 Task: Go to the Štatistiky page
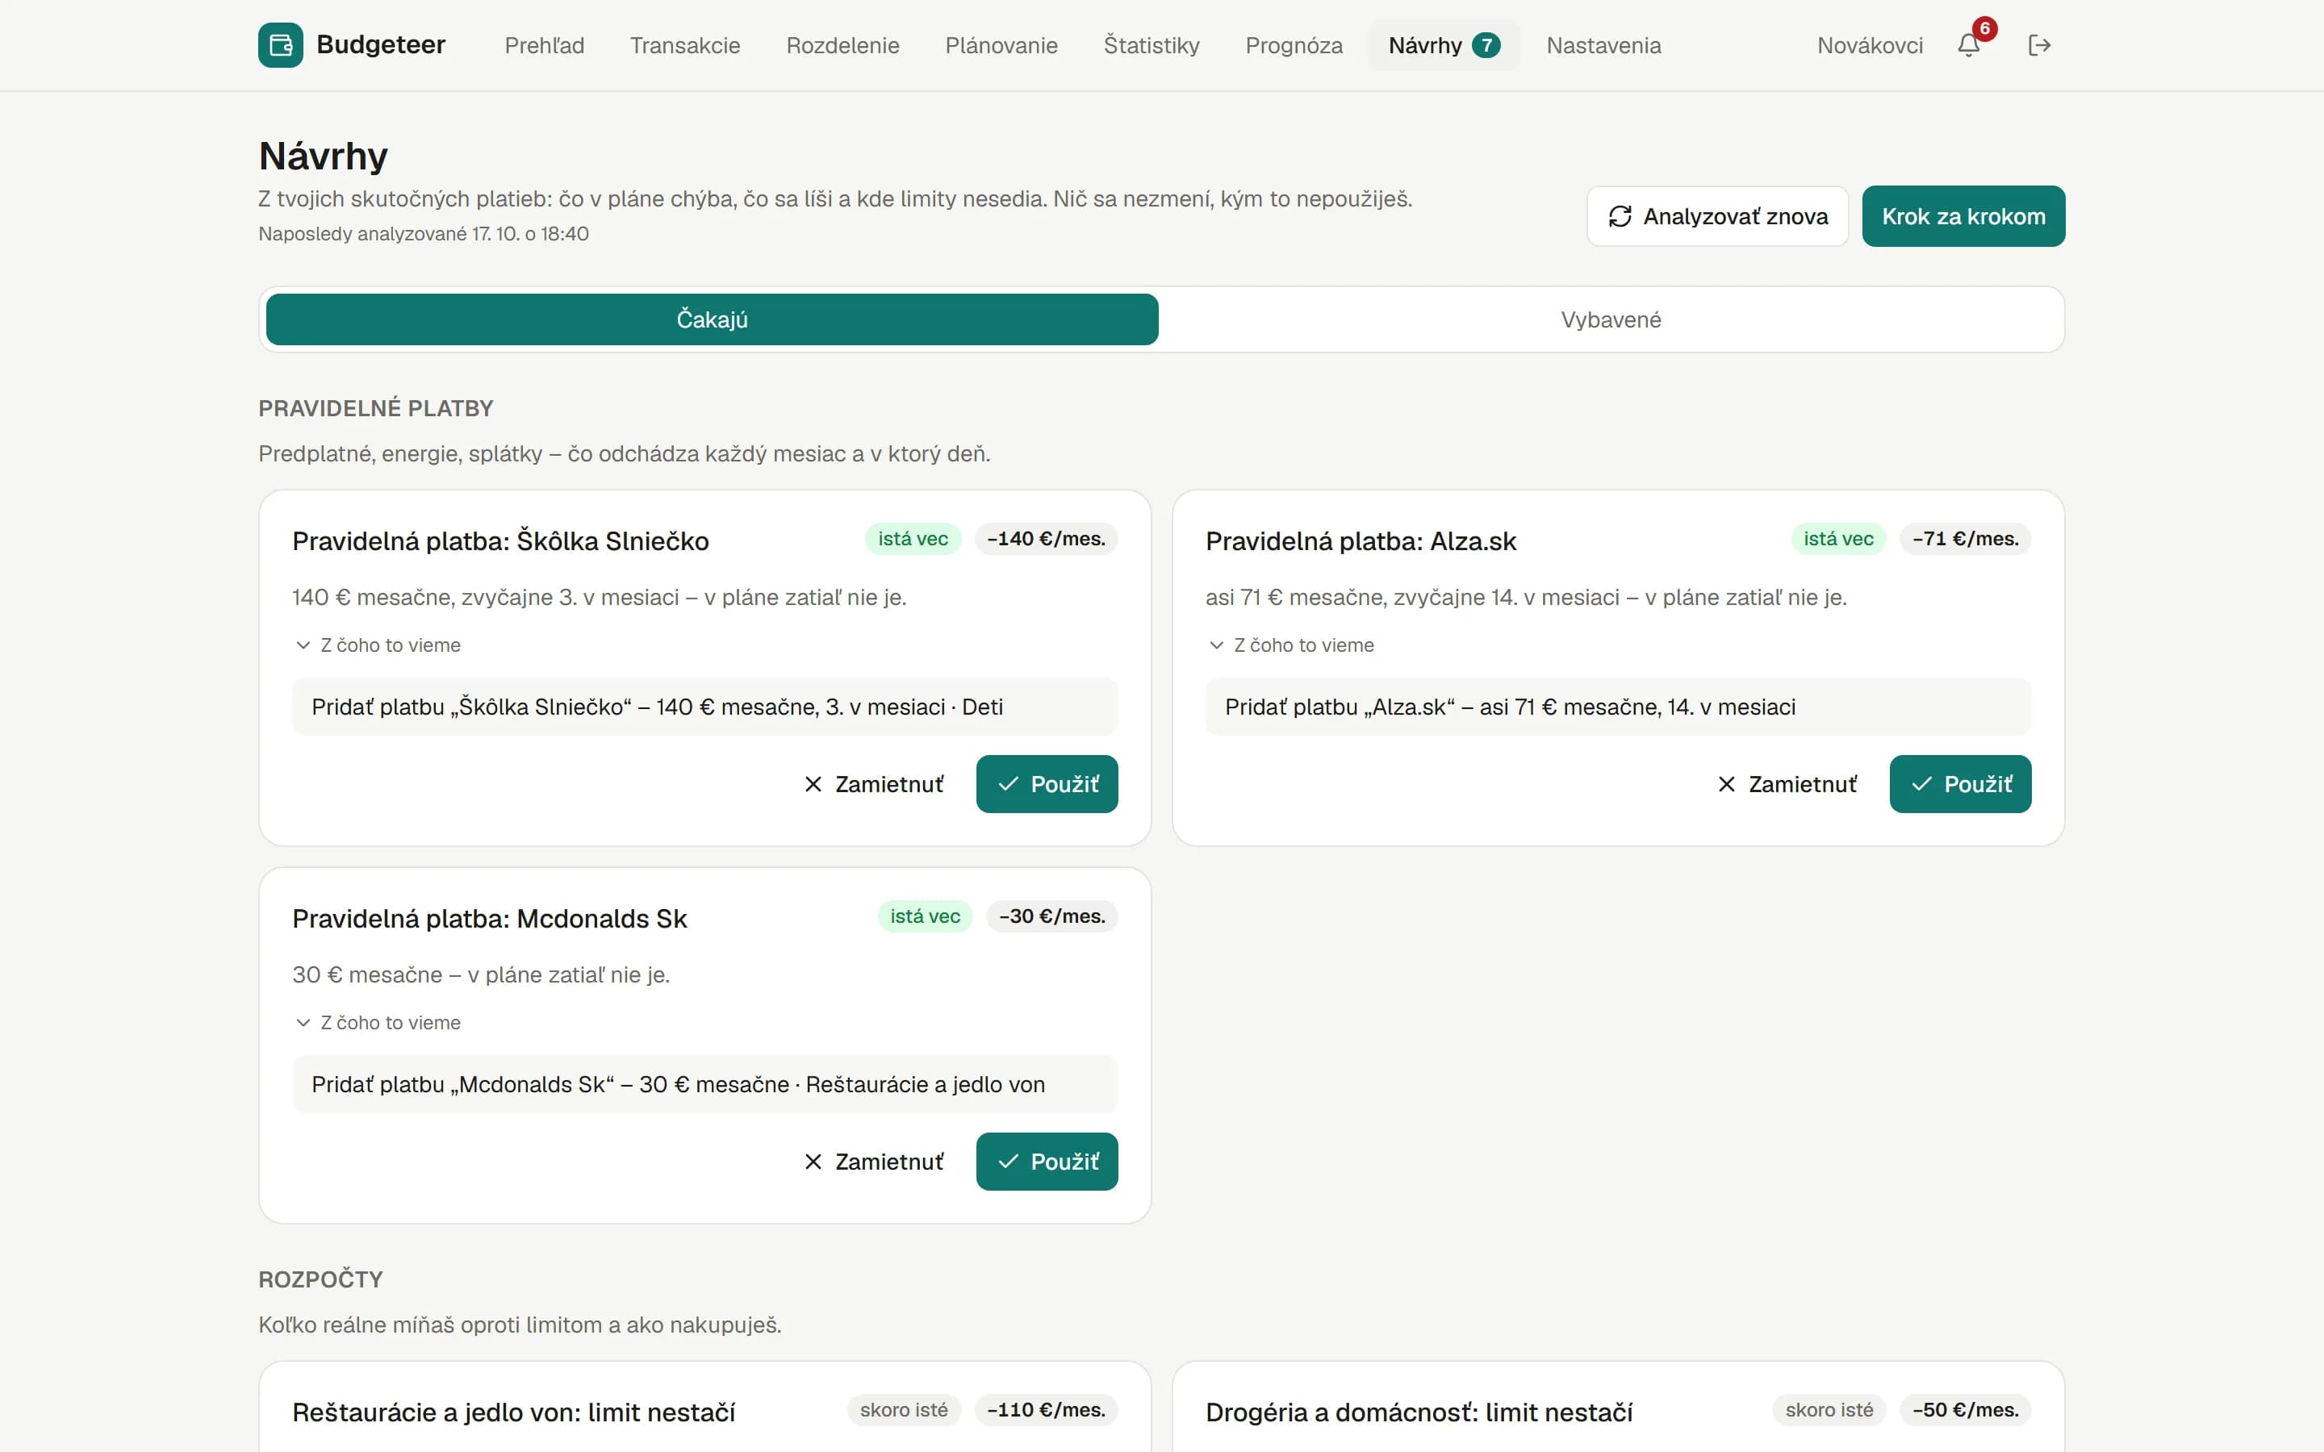(1152, 45)
